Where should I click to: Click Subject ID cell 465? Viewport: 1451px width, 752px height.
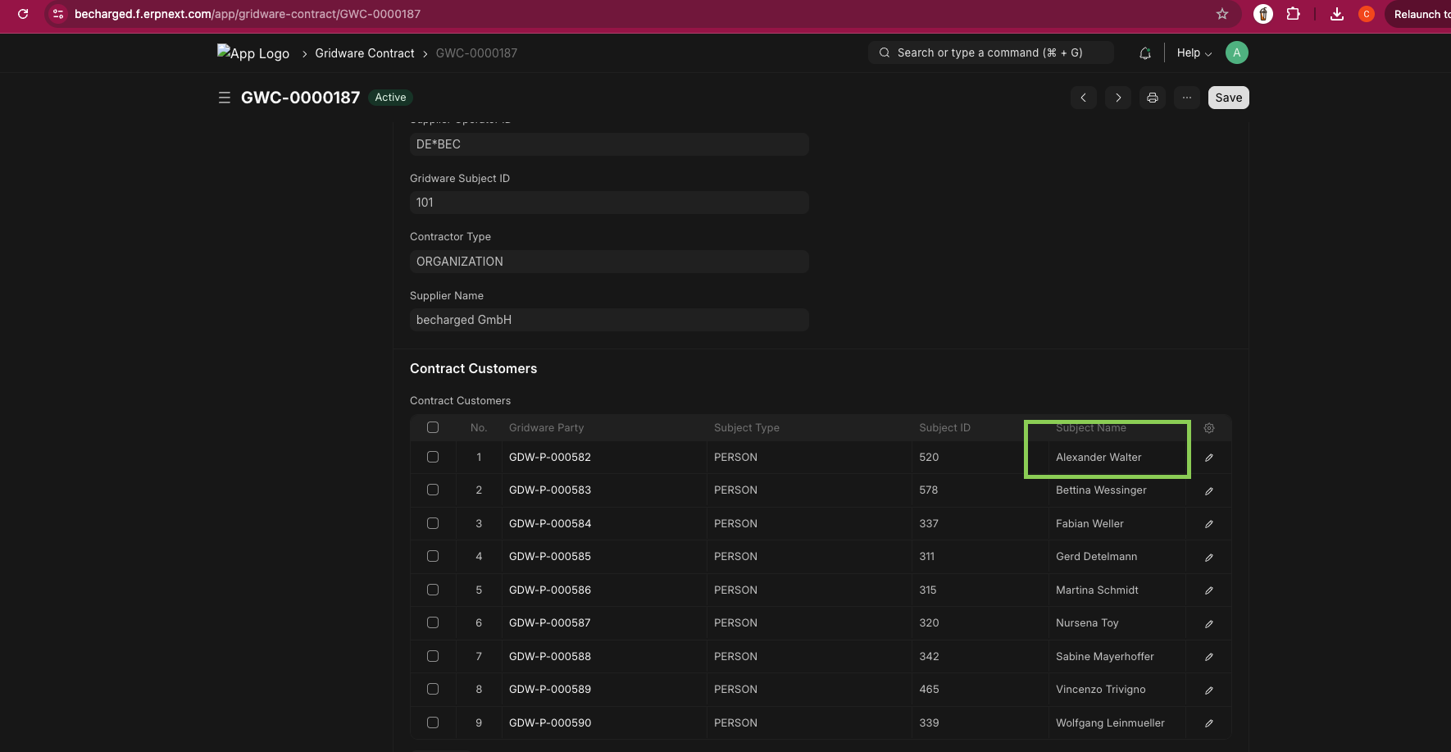[980, 690]
